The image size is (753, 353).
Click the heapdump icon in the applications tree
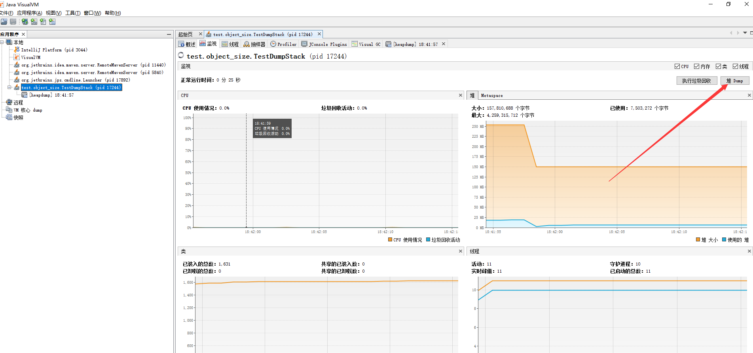(x=25, y=95)
